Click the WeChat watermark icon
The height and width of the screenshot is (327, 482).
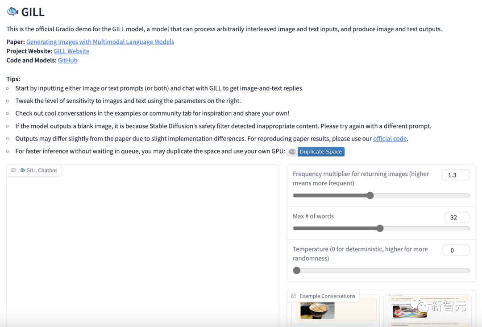[420, 305]
